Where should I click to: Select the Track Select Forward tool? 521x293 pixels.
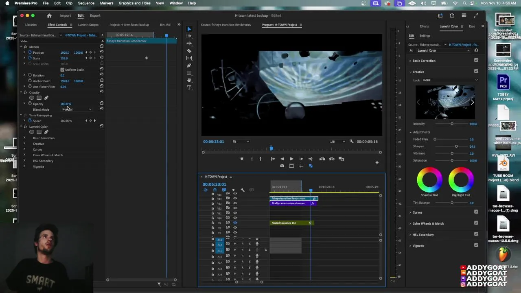click(189, 36)
